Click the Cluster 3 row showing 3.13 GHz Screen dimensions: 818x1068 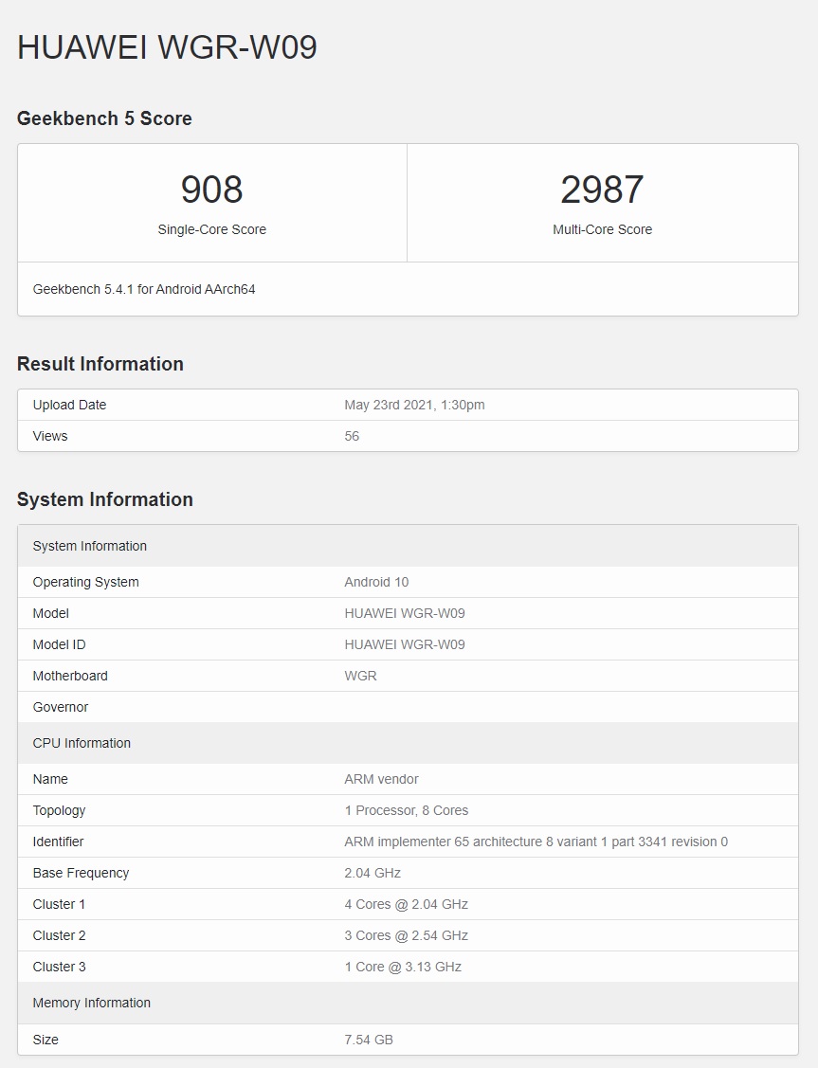tap(408, 967)
